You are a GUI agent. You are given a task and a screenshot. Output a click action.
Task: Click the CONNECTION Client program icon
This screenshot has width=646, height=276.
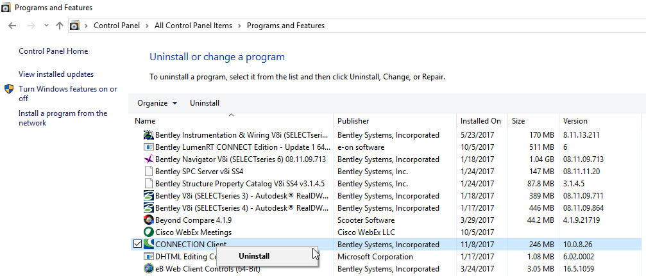coord(148,245)
